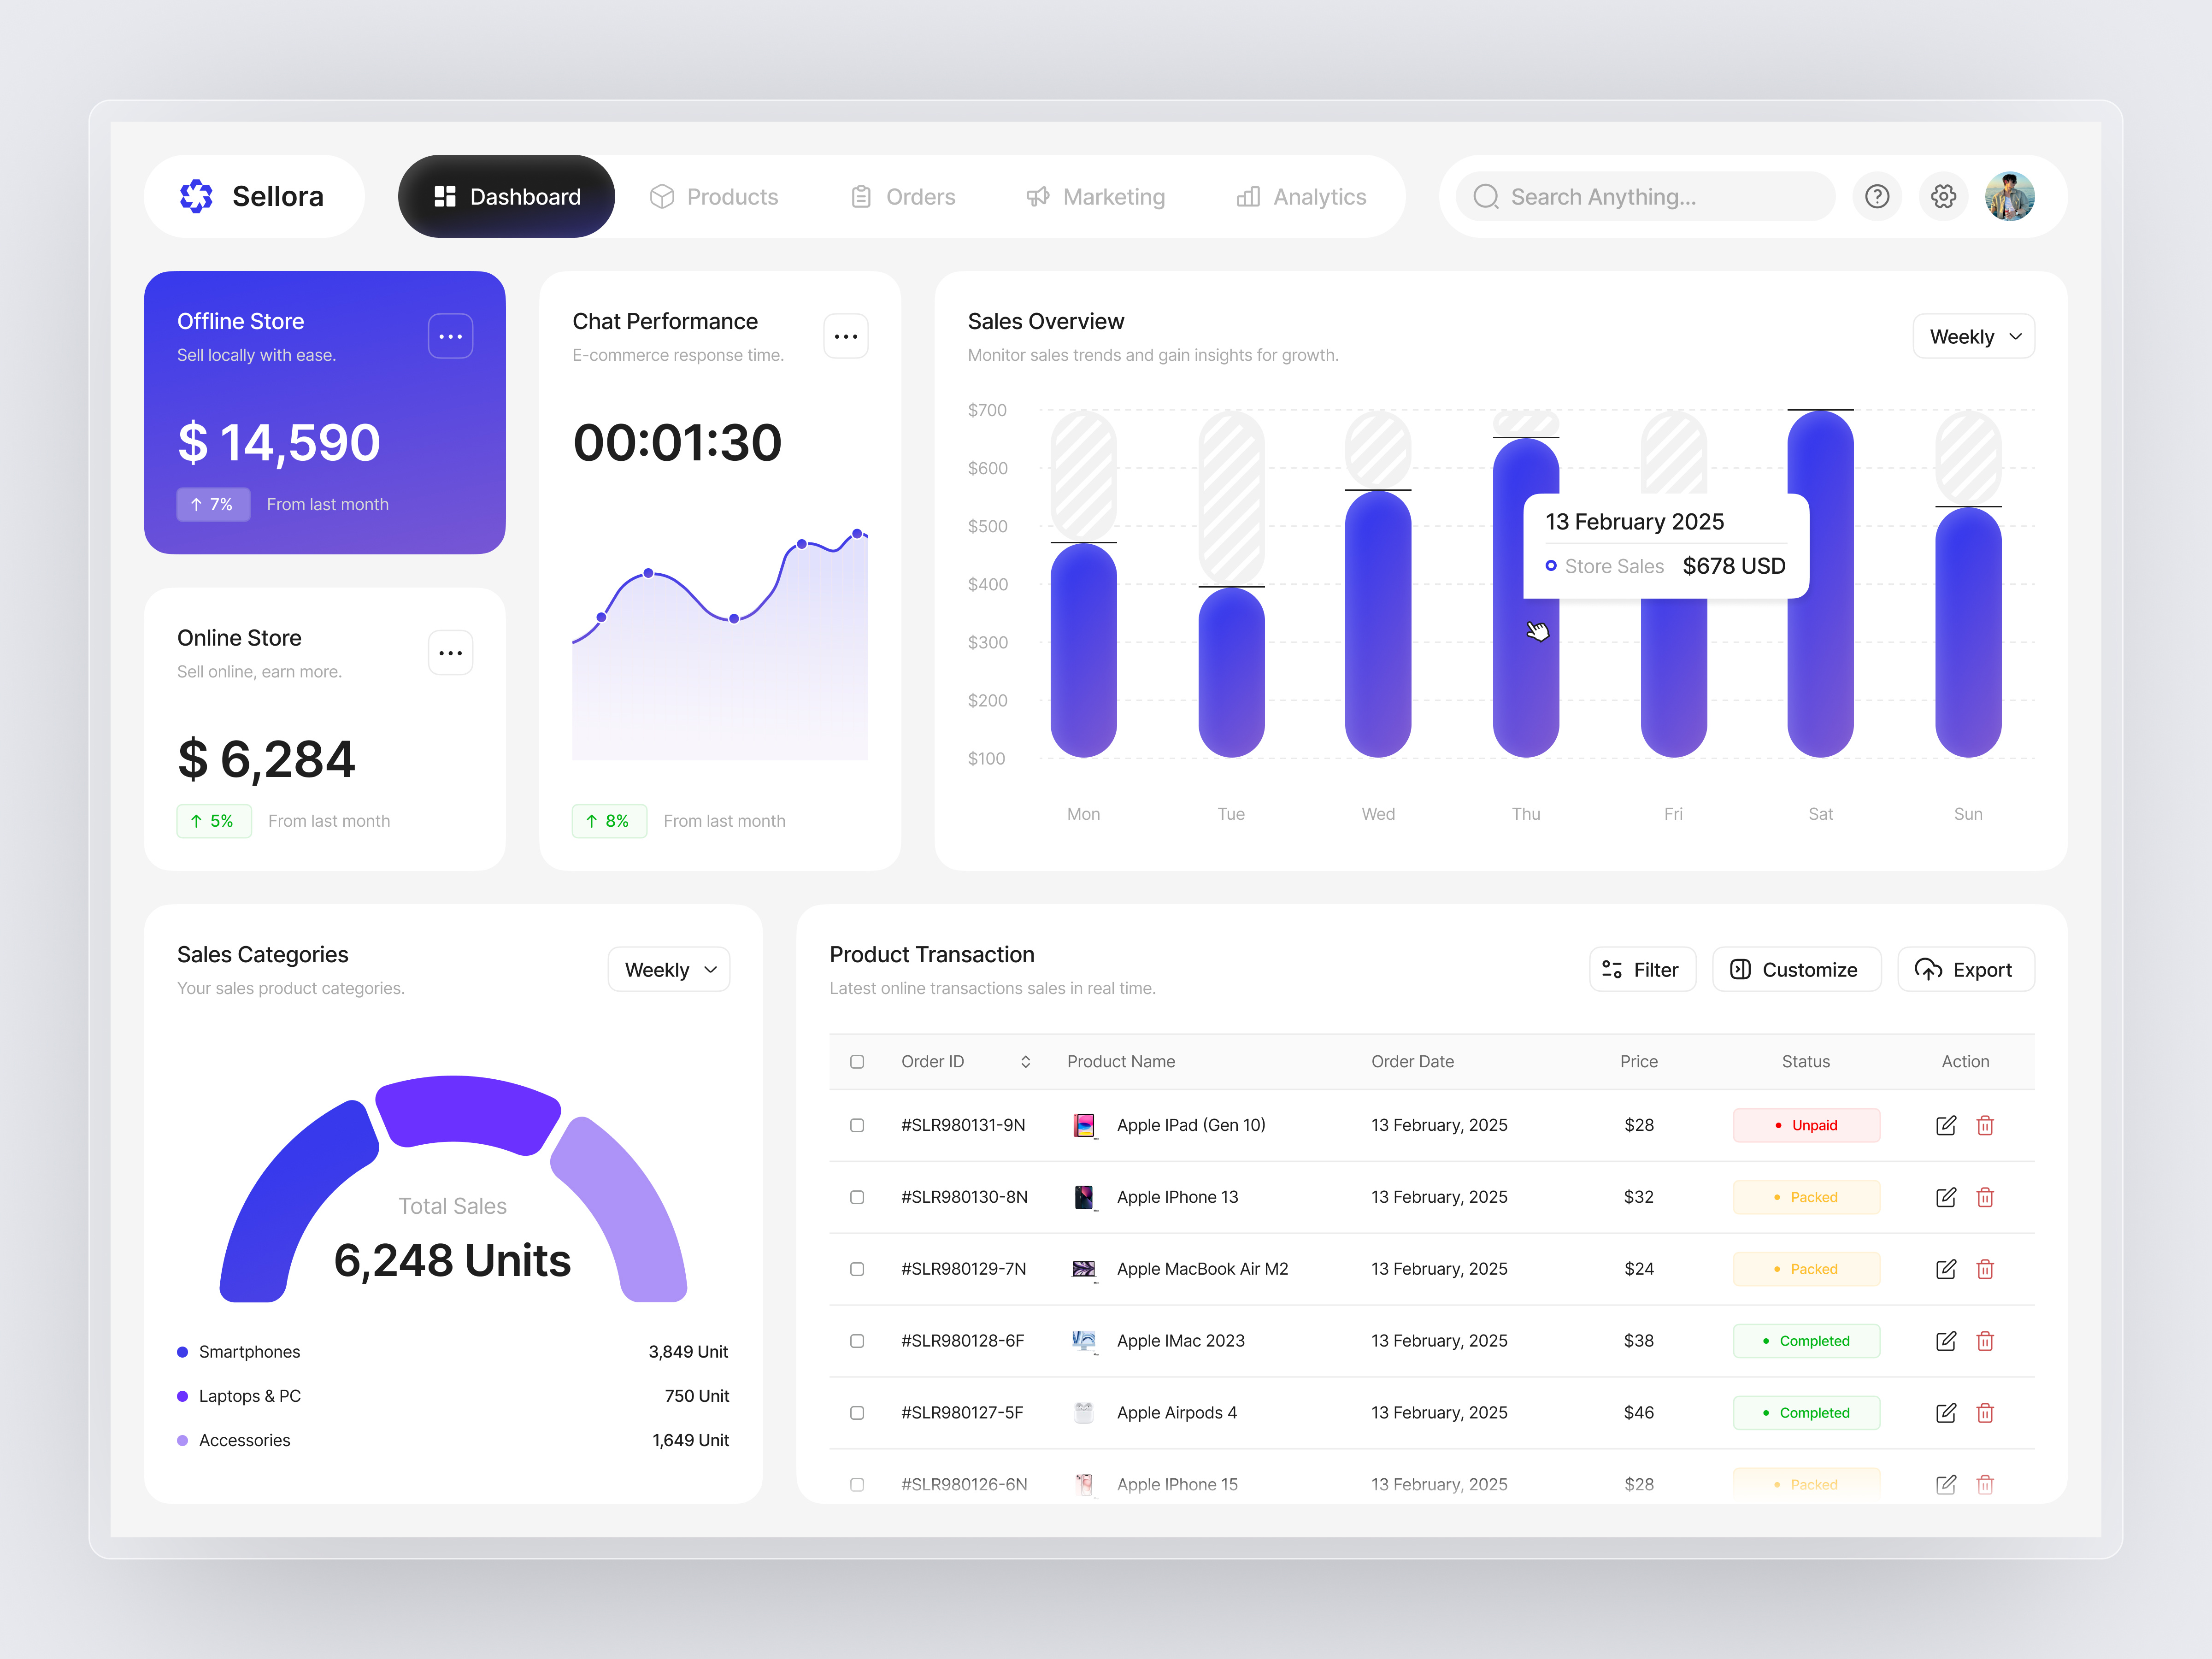
Task: Open the Analytics chart icon
Action: (x=1248, y=196)
